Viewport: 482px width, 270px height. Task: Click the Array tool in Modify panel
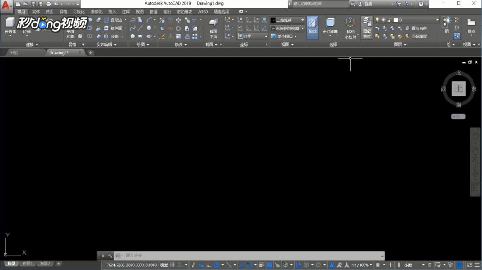click(195, 36)
